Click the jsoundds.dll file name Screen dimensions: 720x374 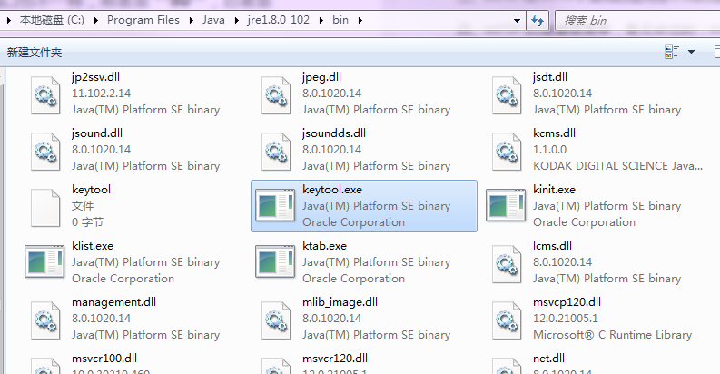click(x=334, y=133)
